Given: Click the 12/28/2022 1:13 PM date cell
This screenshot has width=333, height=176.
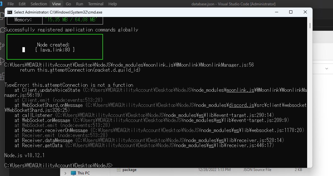Looking at the screenshot, I should coord(214,170).
